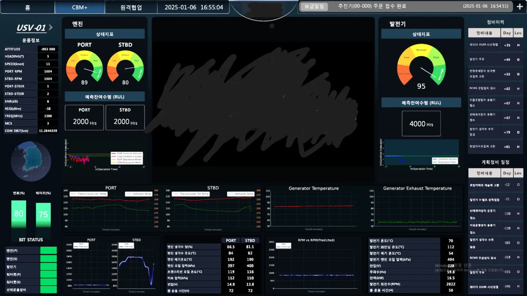Viewport: 527px width, 296px height.
Task: Select the 발전기 V-벨트 row with -71
Action: (496, 199)
